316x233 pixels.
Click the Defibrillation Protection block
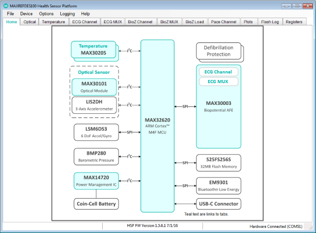219,51
